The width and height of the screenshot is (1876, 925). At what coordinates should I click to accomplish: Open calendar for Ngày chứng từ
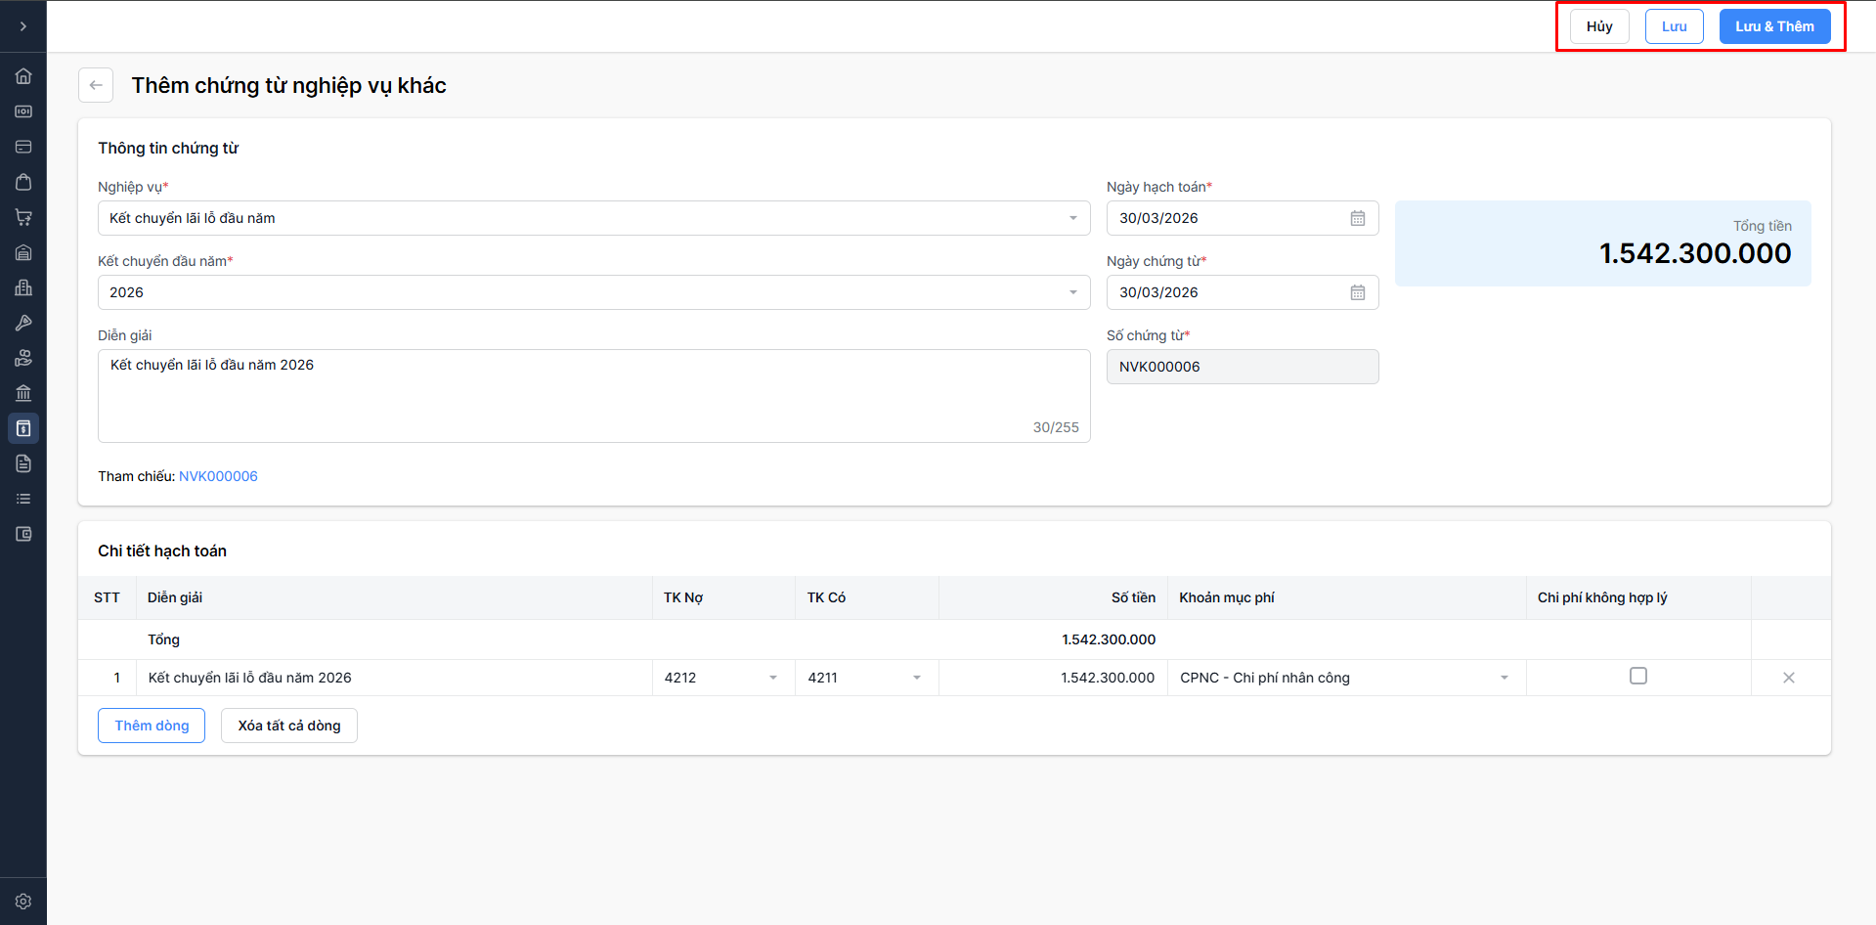1357,292
